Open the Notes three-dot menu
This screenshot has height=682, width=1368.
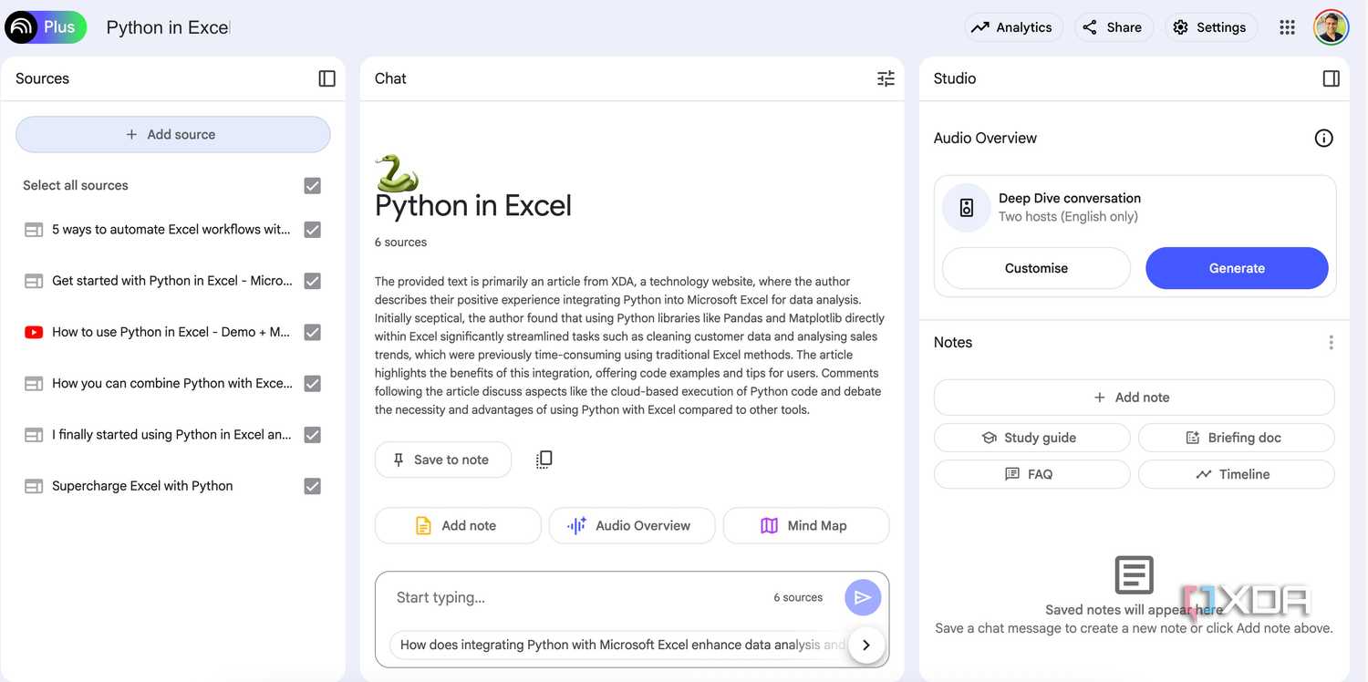pyautogui.click(x=1331, y=343)
